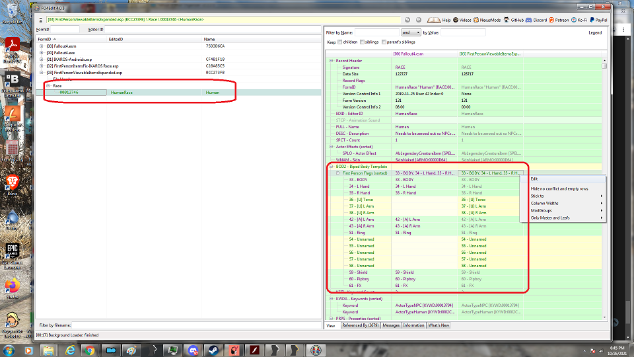Switch to Referenced By (2679) tab

tap(361, 325)
